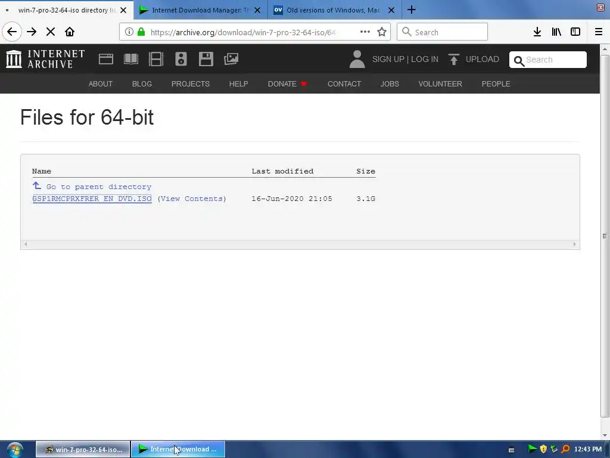Close the win-7-pro-32-64-iso tab
This screenshot has height=458, width=610.
123,10
